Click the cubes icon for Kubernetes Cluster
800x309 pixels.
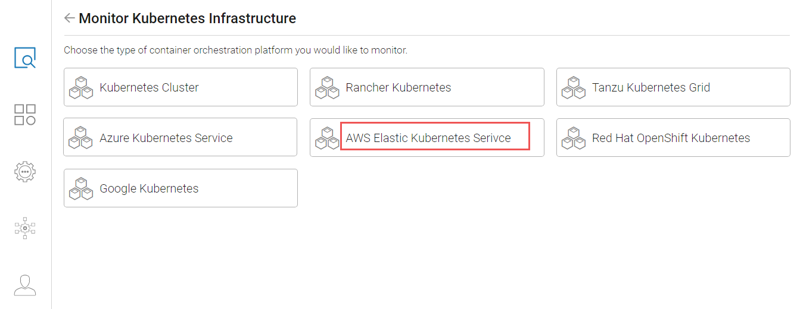81,87
